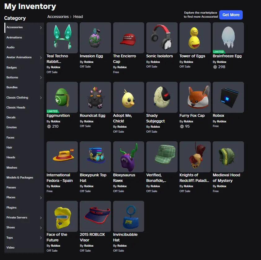Select the Video category

click(x=24, y=248)
